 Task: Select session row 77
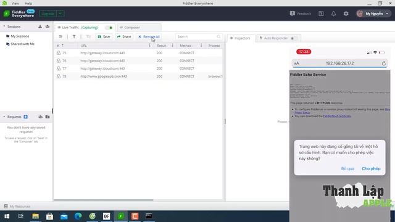138,68
